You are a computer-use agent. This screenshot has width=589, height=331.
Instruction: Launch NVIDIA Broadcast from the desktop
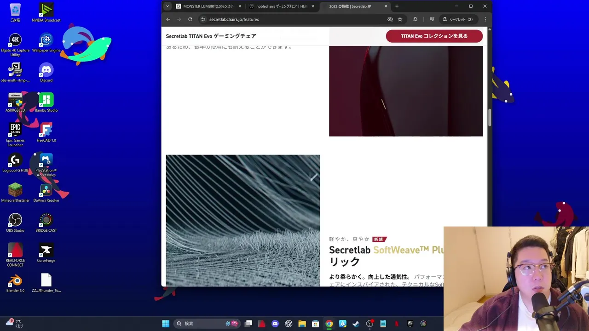[46, 12]
